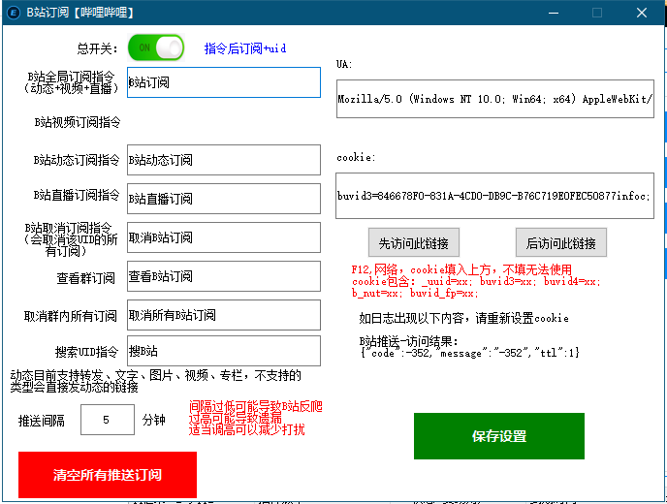Click the 间隔过低可能导致B站反爬 warning text
667x504 pixels.
255,418
